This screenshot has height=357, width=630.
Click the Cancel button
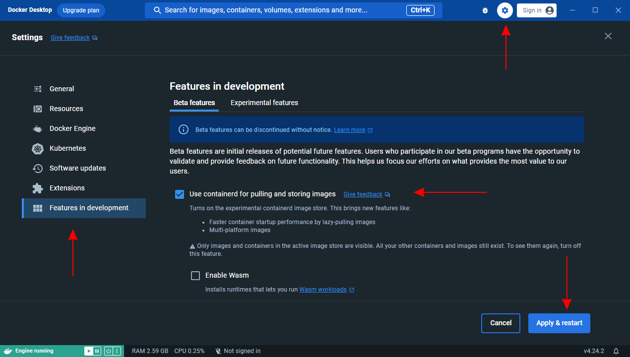coord(501,323)
